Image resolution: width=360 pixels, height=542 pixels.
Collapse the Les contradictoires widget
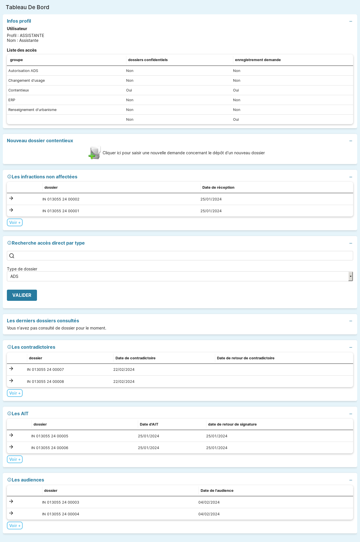coord(351,347)
